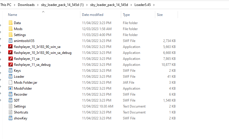Expand chevron after This PC in address bar
The width and height of the screenshot is (229, 139).
[15, 5]
